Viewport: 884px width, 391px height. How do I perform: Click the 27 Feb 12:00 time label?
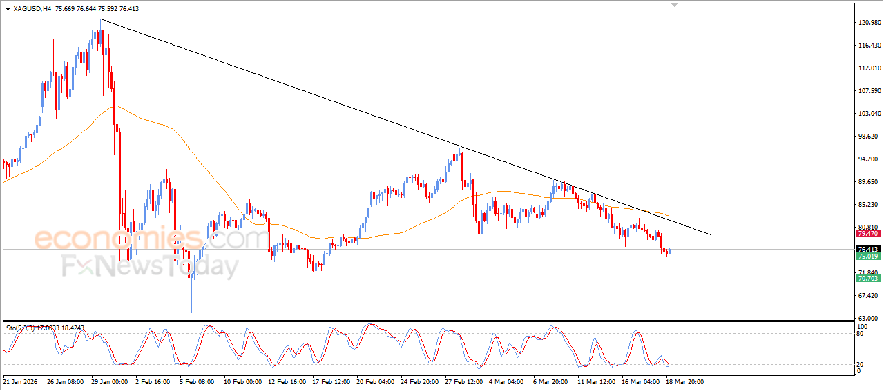pyautogui.click(x=463, y=381)
